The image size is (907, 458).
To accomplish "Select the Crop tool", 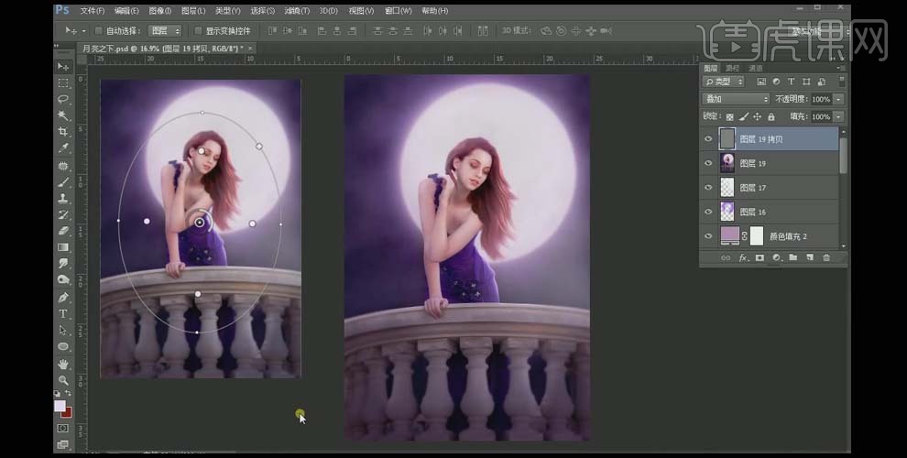I will 63,132.
